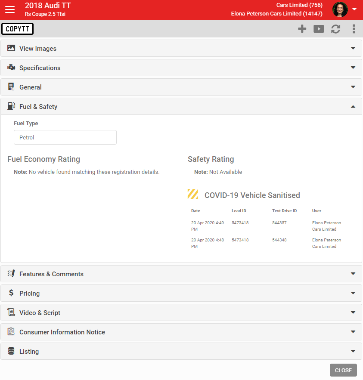Open the Consumer Information Notice panel title
363x380 pixels.
click(62, 332)
